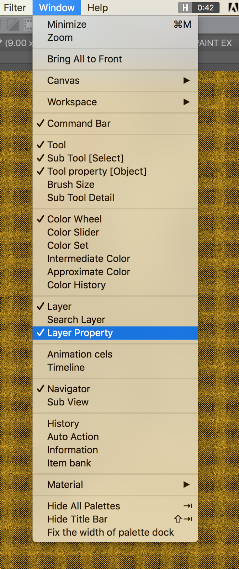
Task: Select Hide All Palettes
Action: point(84,506)
